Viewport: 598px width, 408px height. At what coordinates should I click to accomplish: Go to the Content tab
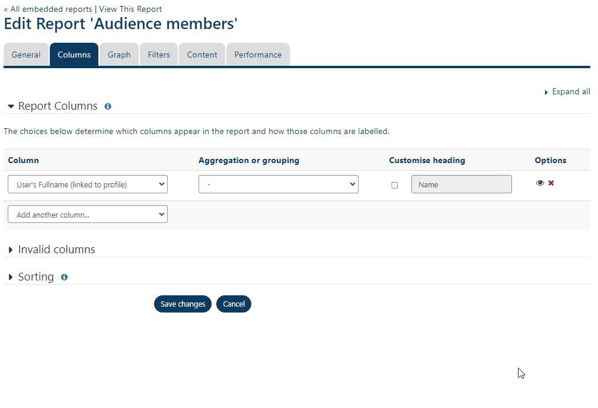click(x=202, y=55)
